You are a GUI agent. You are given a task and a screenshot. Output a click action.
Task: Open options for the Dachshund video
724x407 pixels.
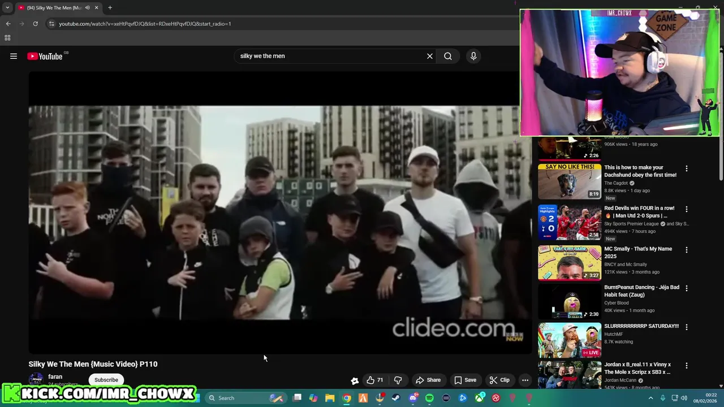[687, 168]
